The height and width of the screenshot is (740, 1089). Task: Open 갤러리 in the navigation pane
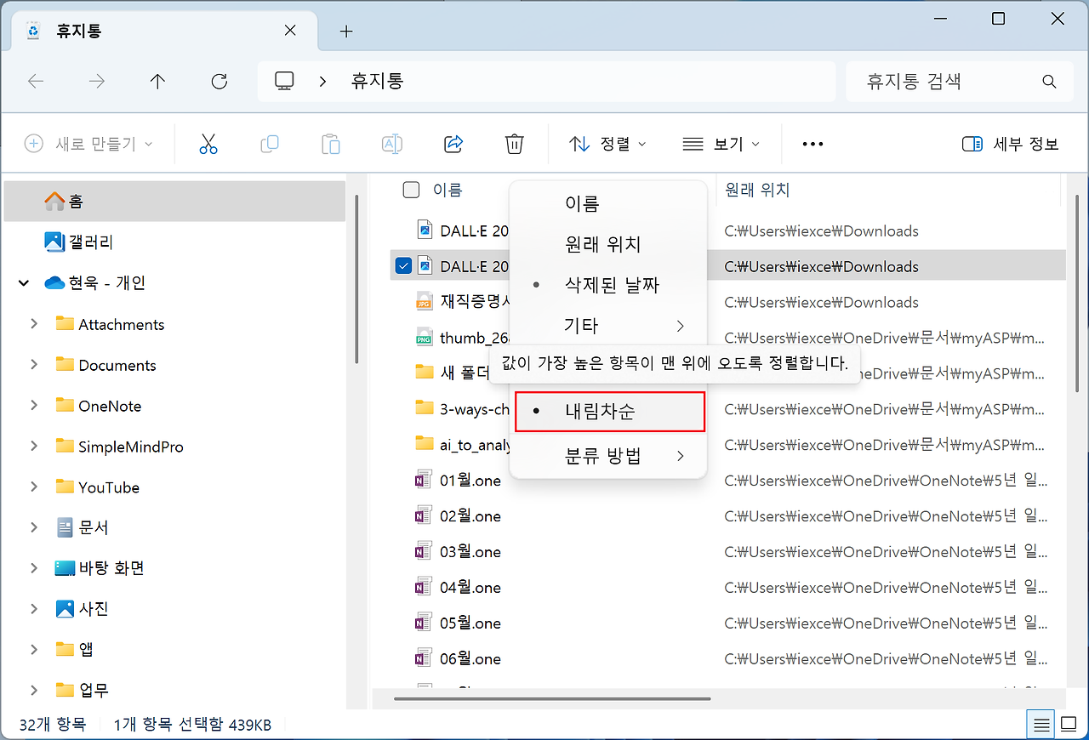pyautogui.click(x=89, y=242)
